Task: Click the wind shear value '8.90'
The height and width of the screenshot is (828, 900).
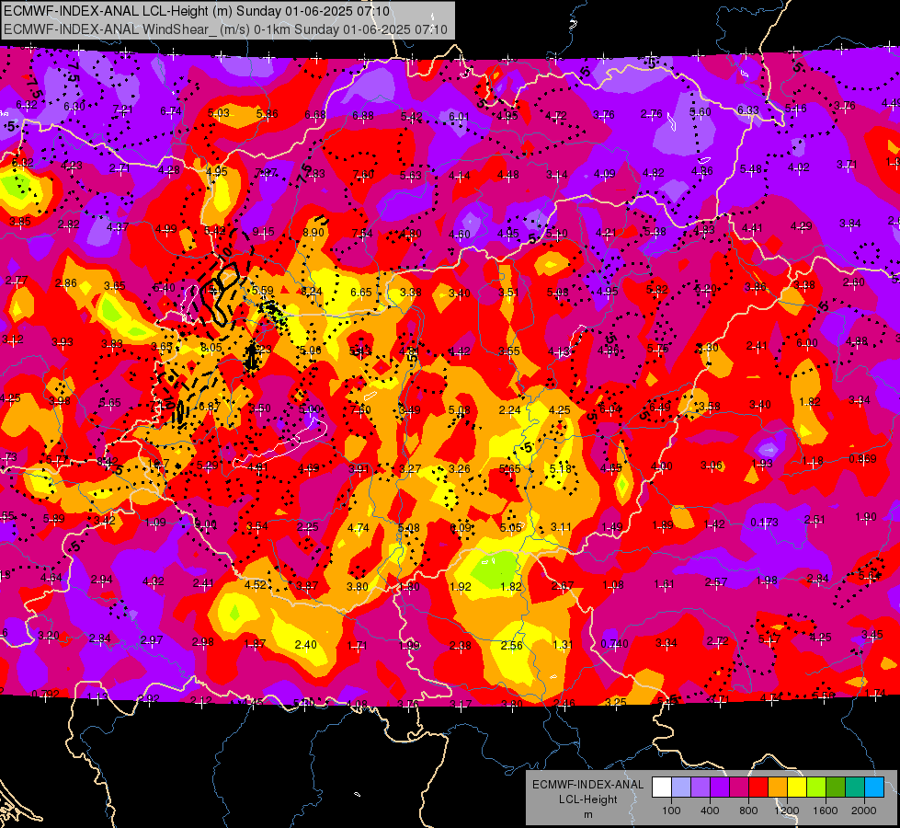Action: pyautogui.click(x=313, y=232)
